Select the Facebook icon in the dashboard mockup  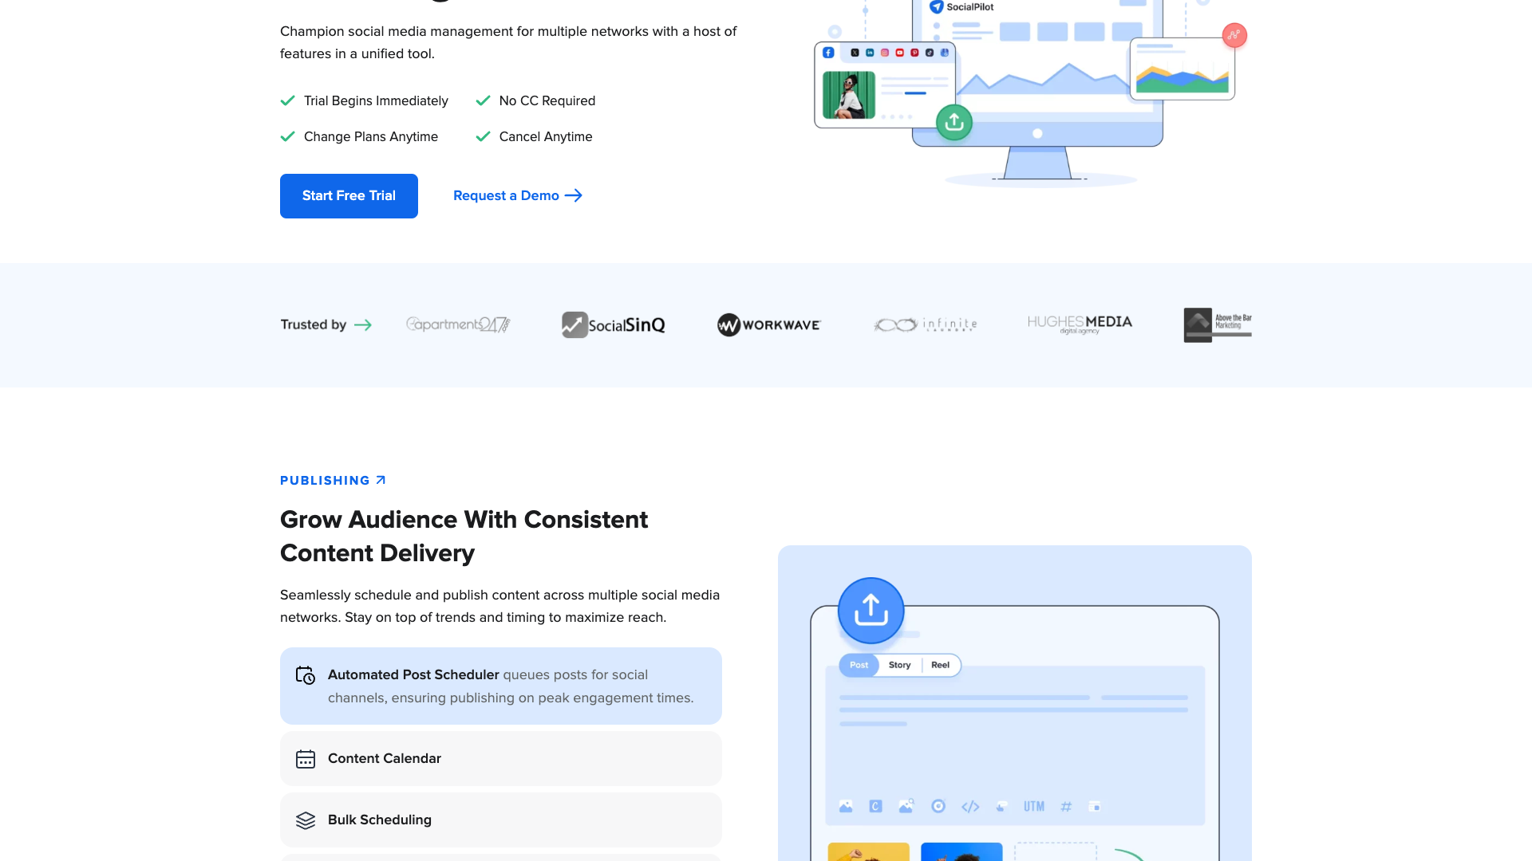click(828, 52)
